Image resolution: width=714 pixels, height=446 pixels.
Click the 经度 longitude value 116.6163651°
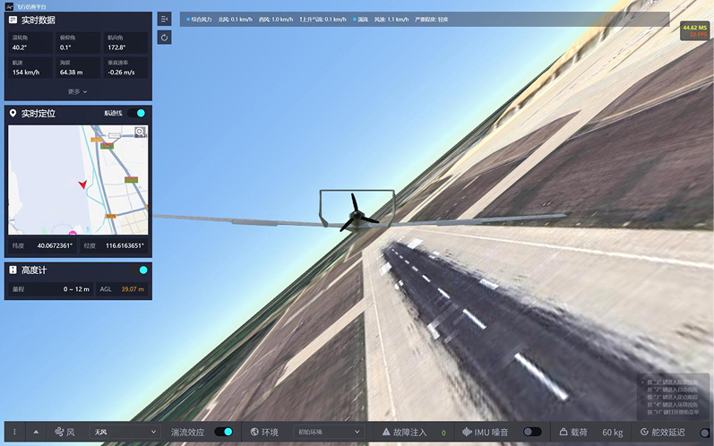coord(125,245)
